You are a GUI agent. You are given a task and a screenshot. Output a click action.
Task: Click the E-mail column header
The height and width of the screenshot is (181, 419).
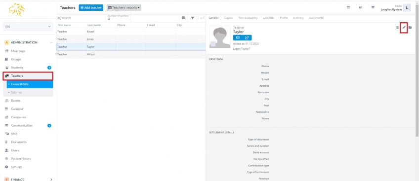coord(151,25)
